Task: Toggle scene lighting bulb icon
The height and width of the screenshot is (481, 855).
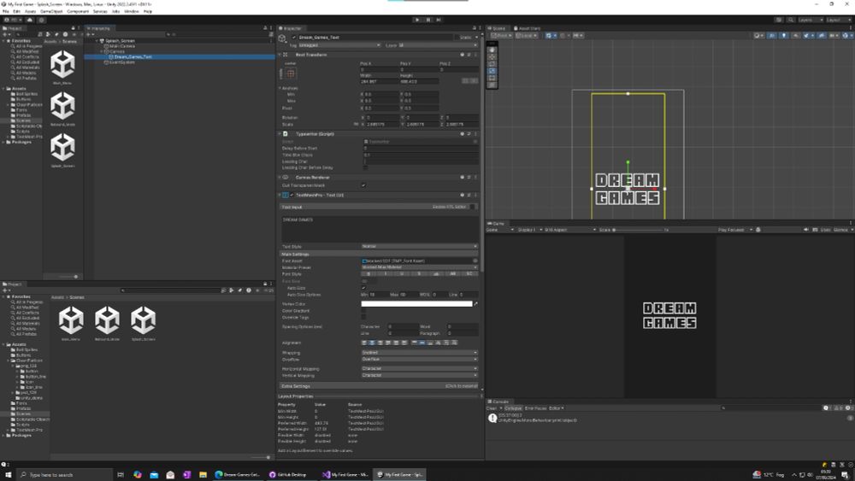Action: click(783, 35)
